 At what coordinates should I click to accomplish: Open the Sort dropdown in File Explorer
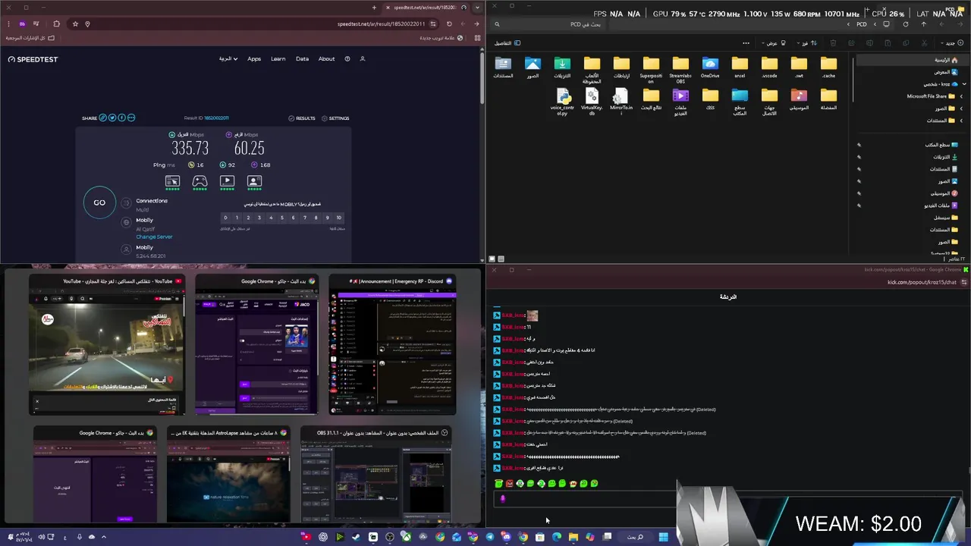809,43
